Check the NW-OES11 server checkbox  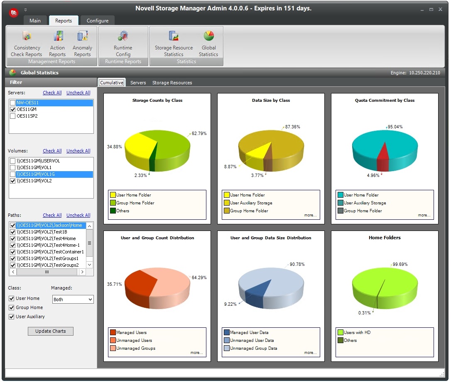pos(13,103)
